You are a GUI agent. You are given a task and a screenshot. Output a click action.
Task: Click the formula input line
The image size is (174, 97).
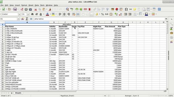pos(99,19)
